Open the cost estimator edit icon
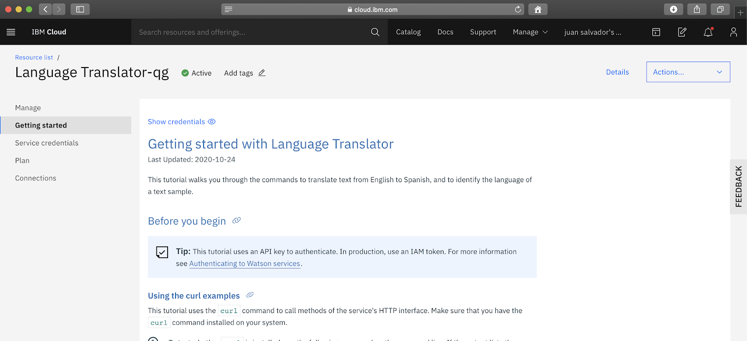This screenshot has height=341, width=747. (682, 32)
